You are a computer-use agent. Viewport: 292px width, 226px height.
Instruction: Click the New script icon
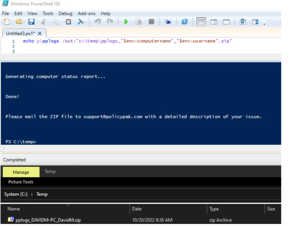(6, 22)
